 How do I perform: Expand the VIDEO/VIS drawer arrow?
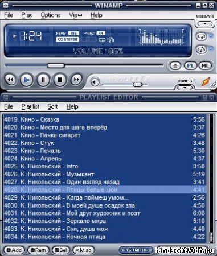(x=205, y=23)
